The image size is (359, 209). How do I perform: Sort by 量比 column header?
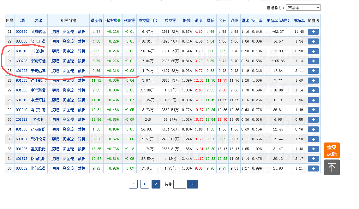245,20
